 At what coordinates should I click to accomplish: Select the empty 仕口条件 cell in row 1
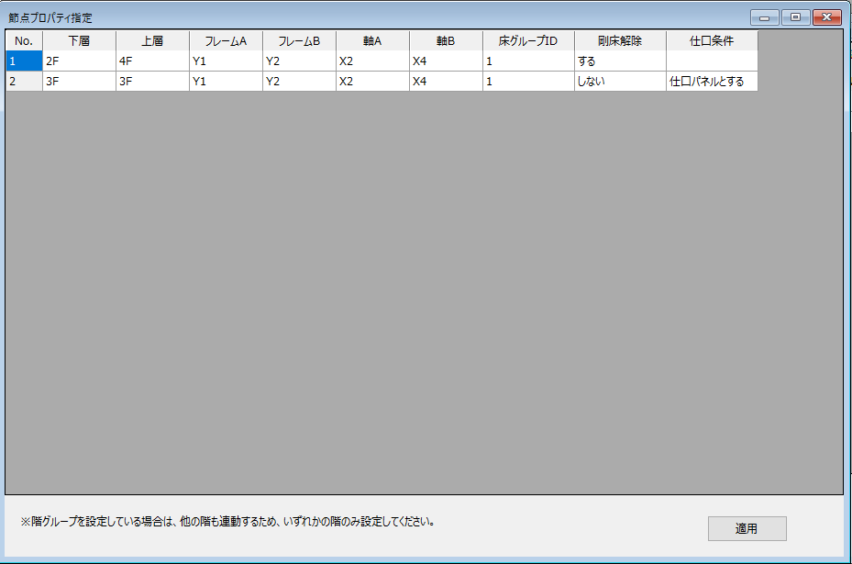click(x=712, y=61)
